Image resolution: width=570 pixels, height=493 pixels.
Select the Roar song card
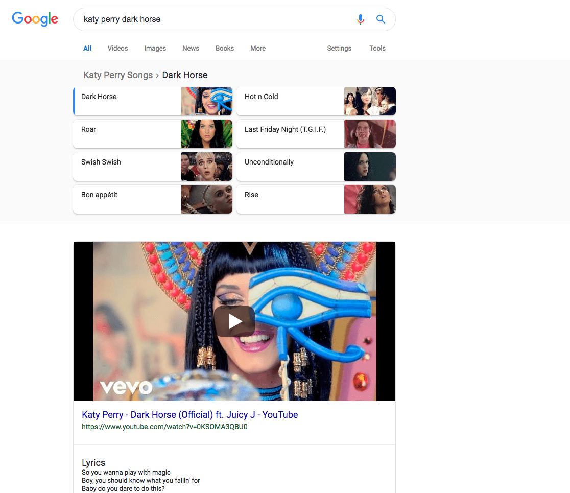click(153, 134)
